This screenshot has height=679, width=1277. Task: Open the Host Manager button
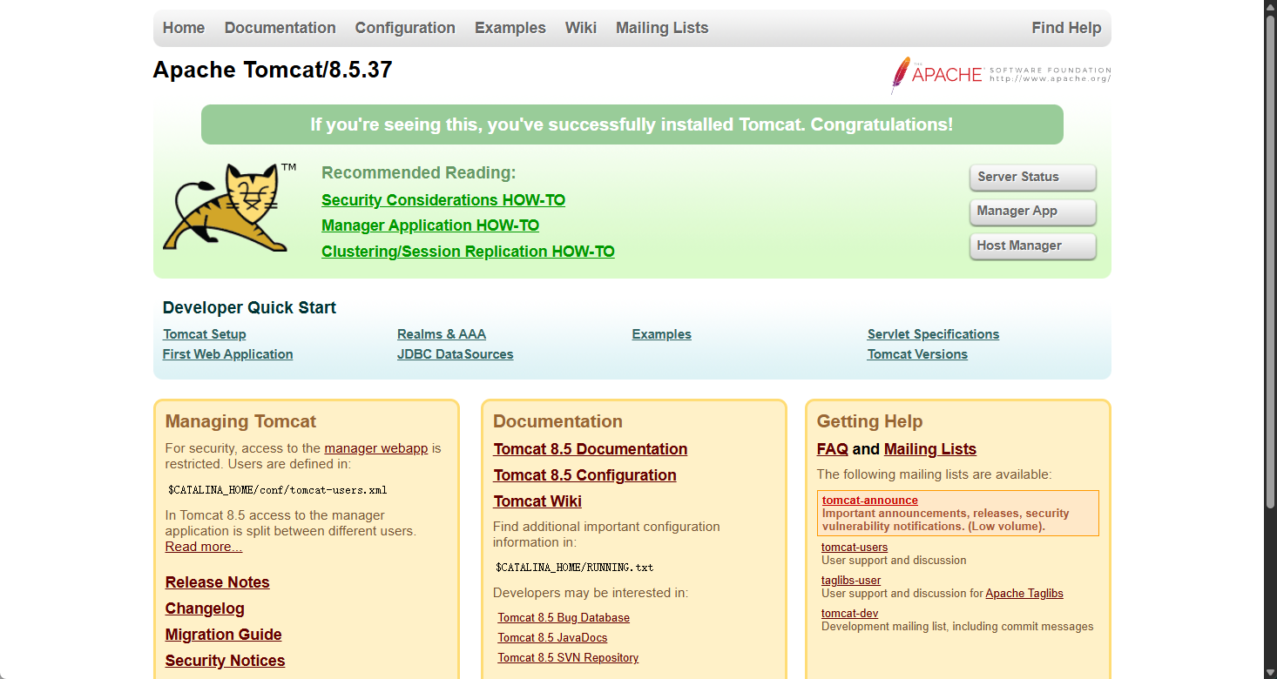pos(1032,246)
